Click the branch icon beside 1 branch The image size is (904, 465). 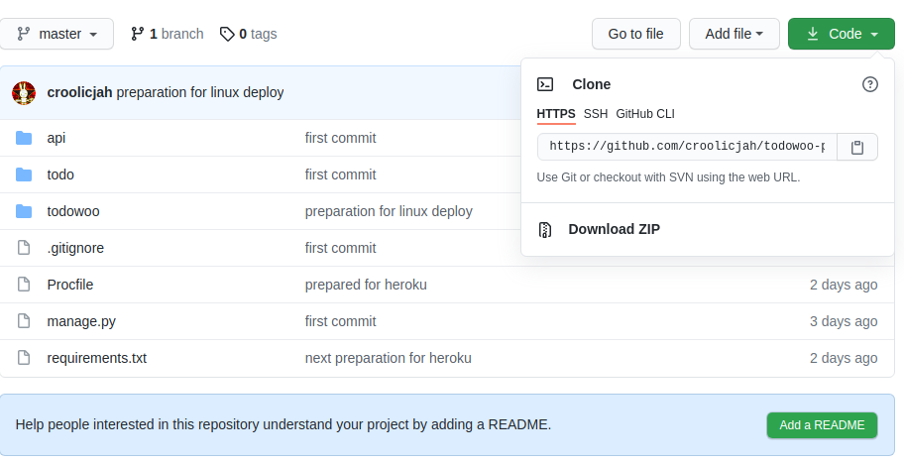click(137, 34)
